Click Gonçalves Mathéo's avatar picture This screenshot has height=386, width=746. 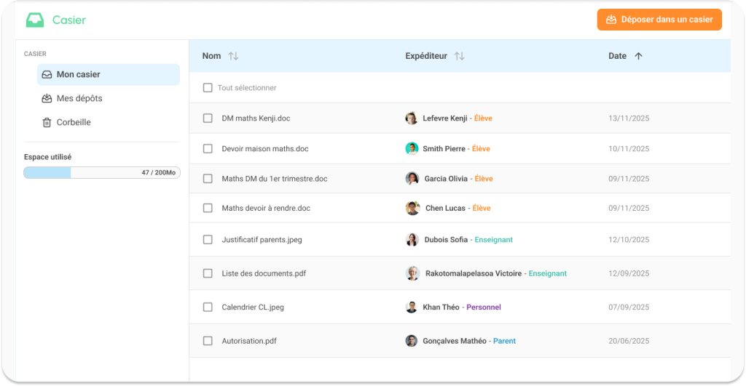(x=412, y=340)
